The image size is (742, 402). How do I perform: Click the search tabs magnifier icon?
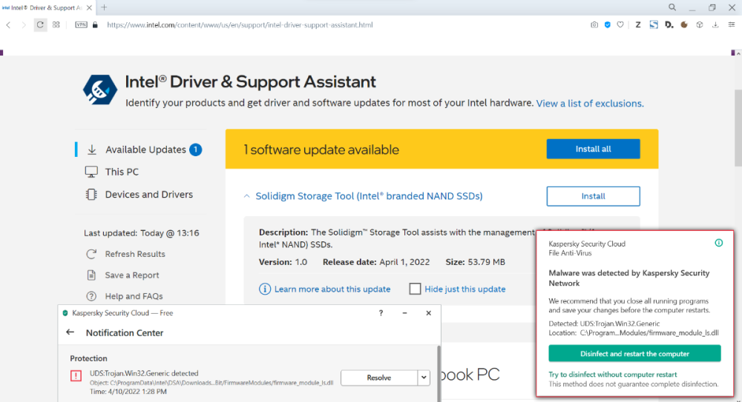tap(672, 7)
